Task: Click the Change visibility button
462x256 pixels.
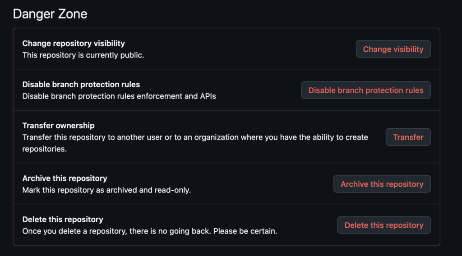Action: (393, 49)
